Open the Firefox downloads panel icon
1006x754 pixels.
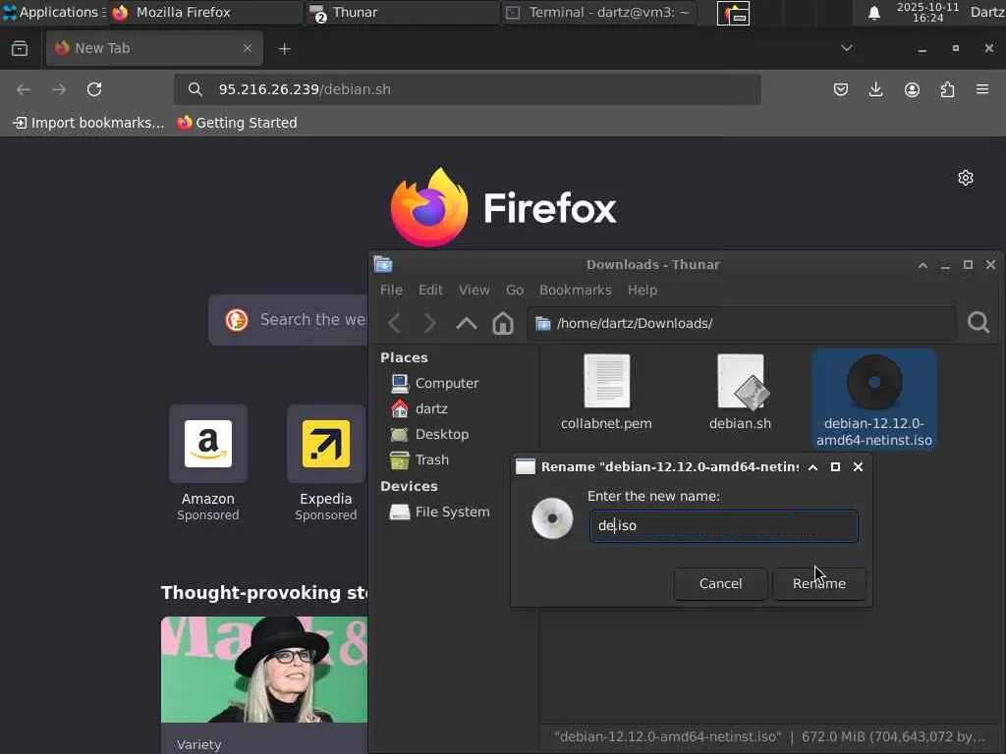pos(875,89)
